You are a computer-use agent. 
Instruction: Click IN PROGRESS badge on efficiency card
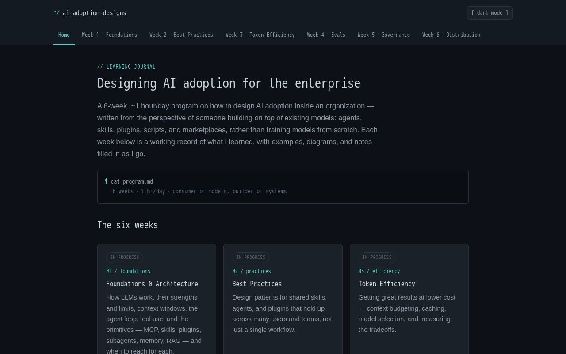point(377,258)
